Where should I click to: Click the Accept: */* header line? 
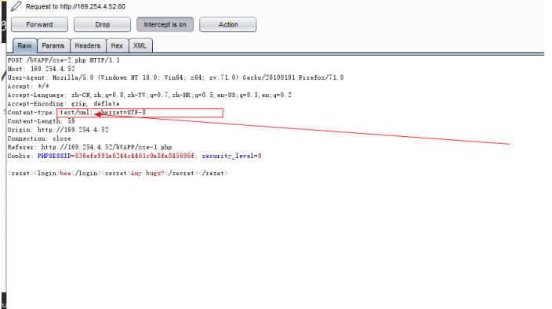(28, 86)
